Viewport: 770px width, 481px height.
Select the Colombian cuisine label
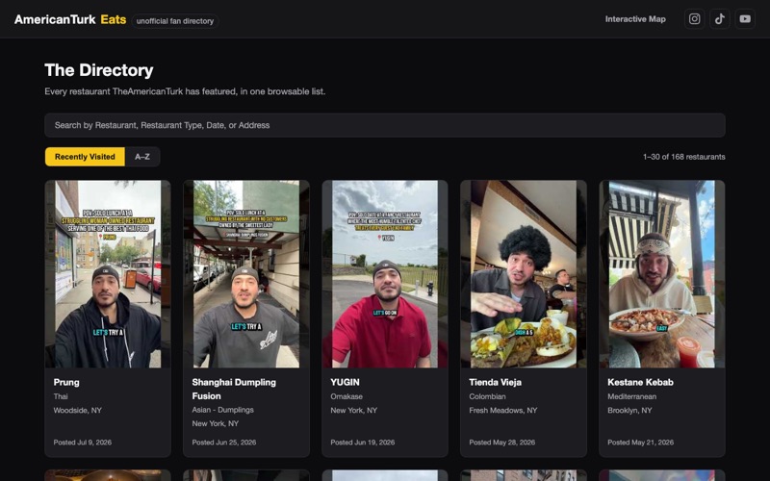pos(487,396)
